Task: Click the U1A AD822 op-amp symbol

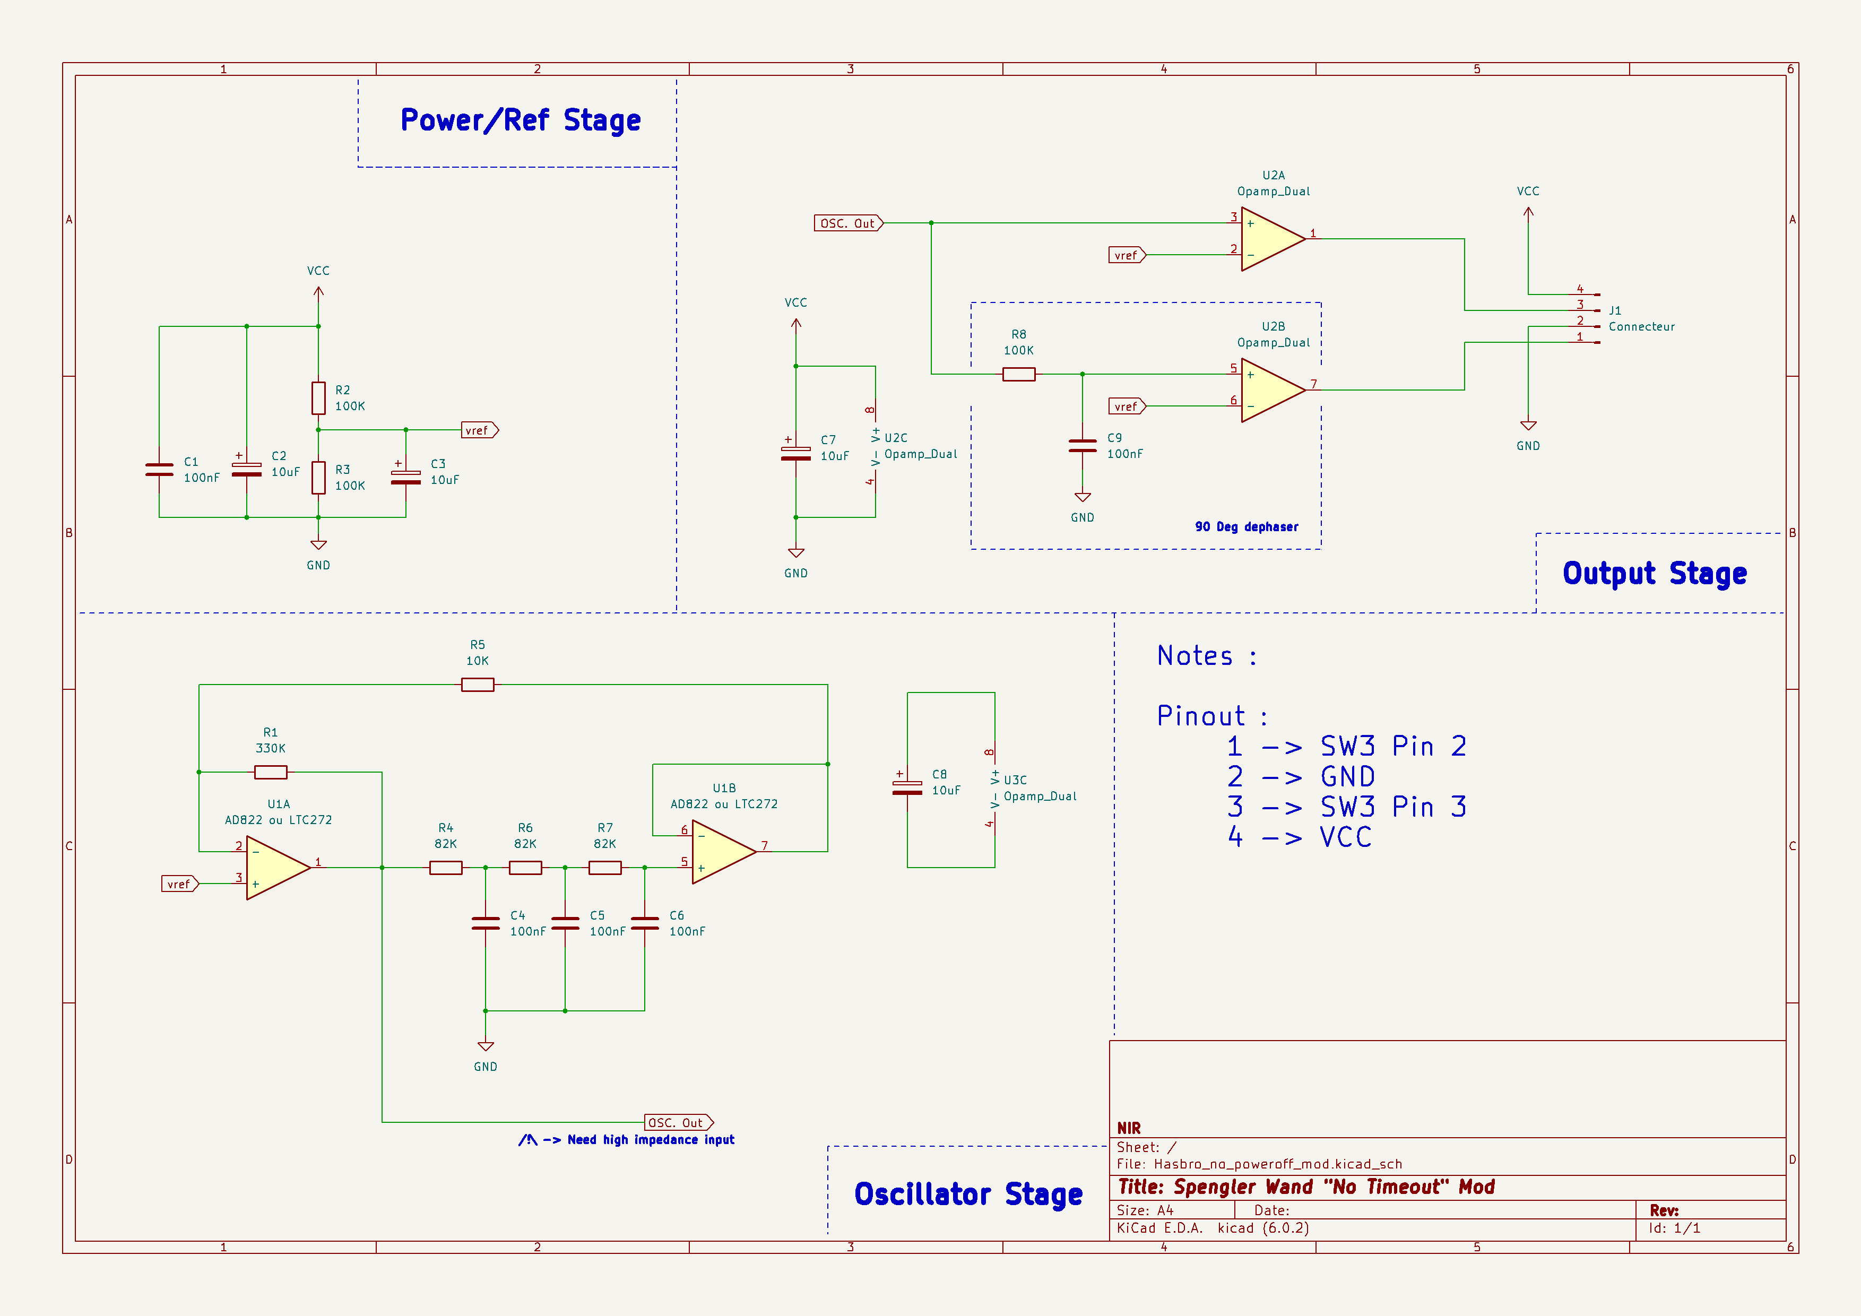Action: 275,868
